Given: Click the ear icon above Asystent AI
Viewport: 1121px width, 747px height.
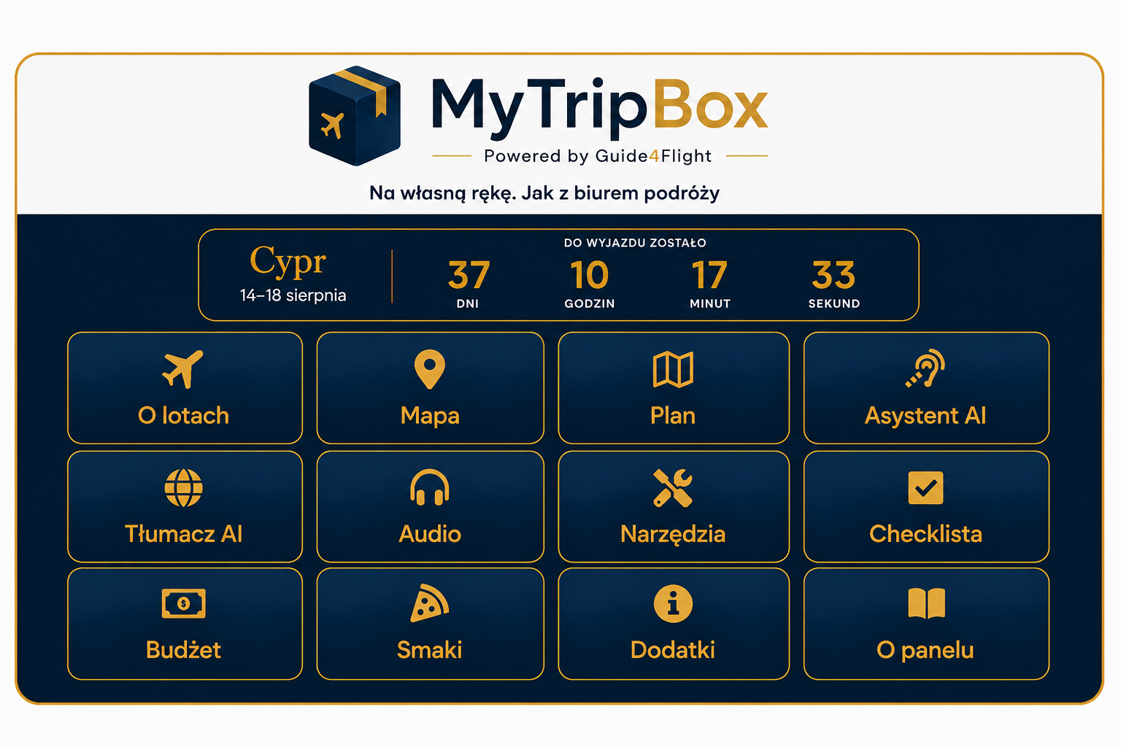Looking at the screenshot, I should (x=925, y=368).
